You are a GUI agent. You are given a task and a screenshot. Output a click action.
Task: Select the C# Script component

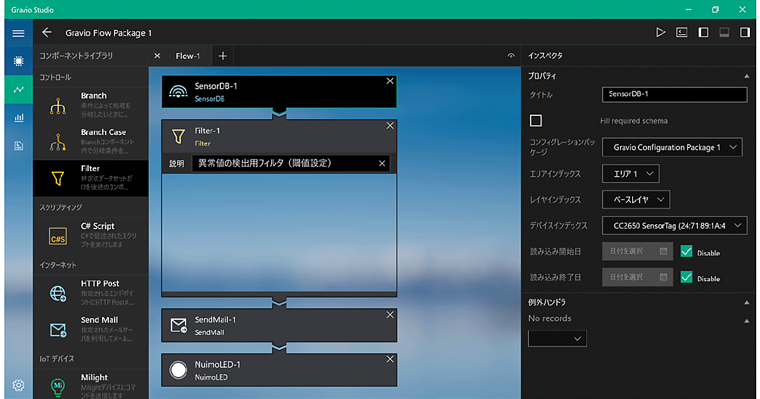point(91,235)
